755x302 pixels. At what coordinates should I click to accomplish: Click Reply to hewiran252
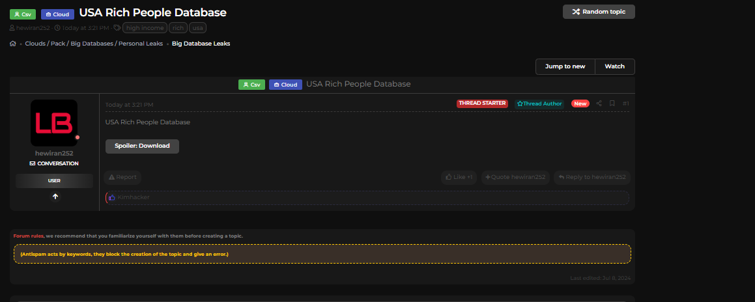591,177
